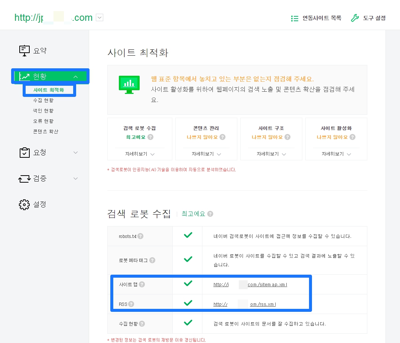
Task: Click the check mark in 사이트 맵 row
Action: point(188,283)
